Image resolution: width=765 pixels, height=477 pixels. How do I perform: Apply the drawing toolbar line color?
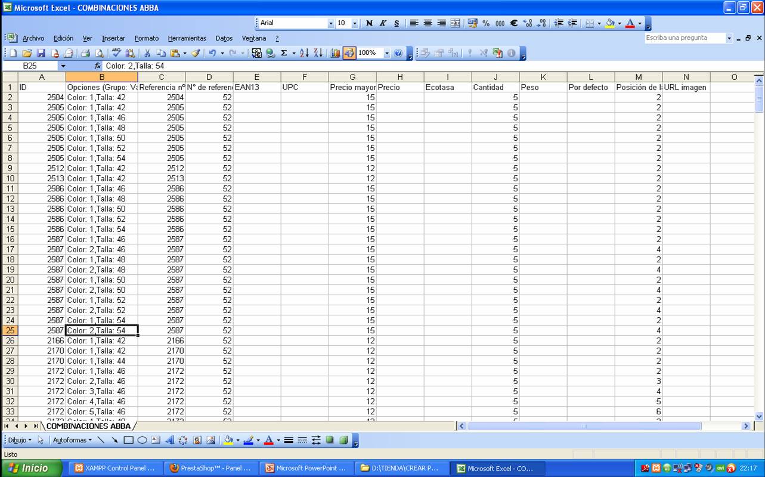click(x=249, y=440)
